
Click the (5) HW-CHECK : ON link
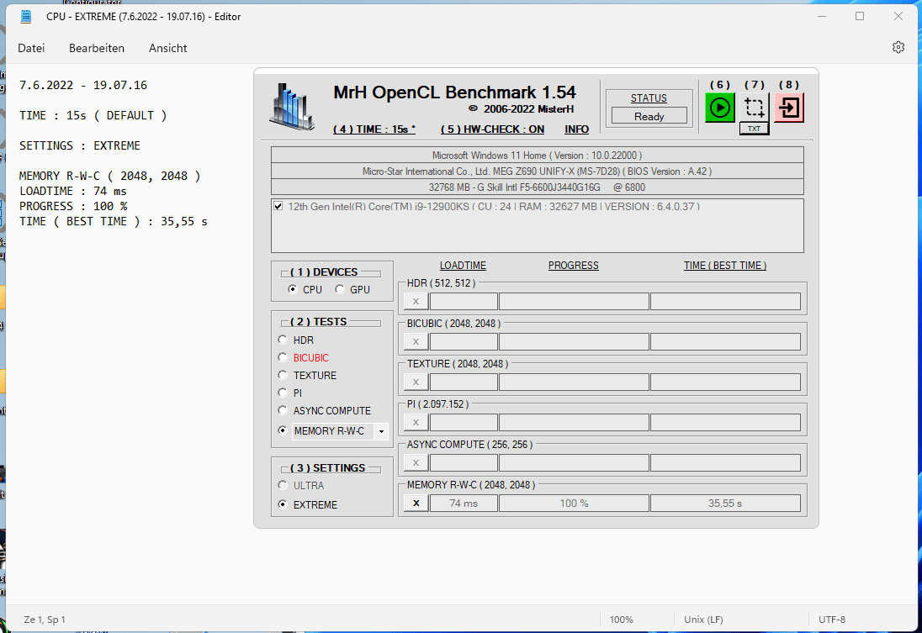(x=492, y=129)
